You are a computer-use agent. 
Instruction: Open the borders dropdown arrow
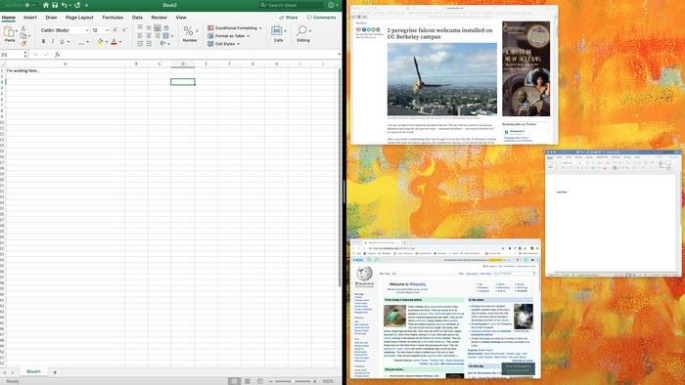88,42
